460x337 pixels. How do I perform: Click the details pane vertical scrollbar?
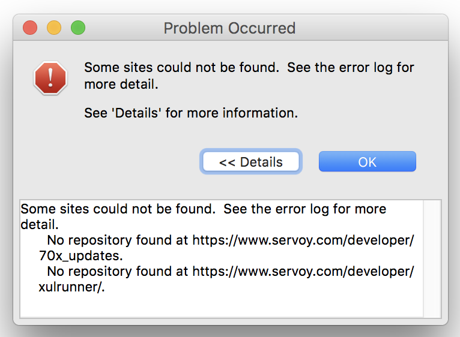coord(432,258)
